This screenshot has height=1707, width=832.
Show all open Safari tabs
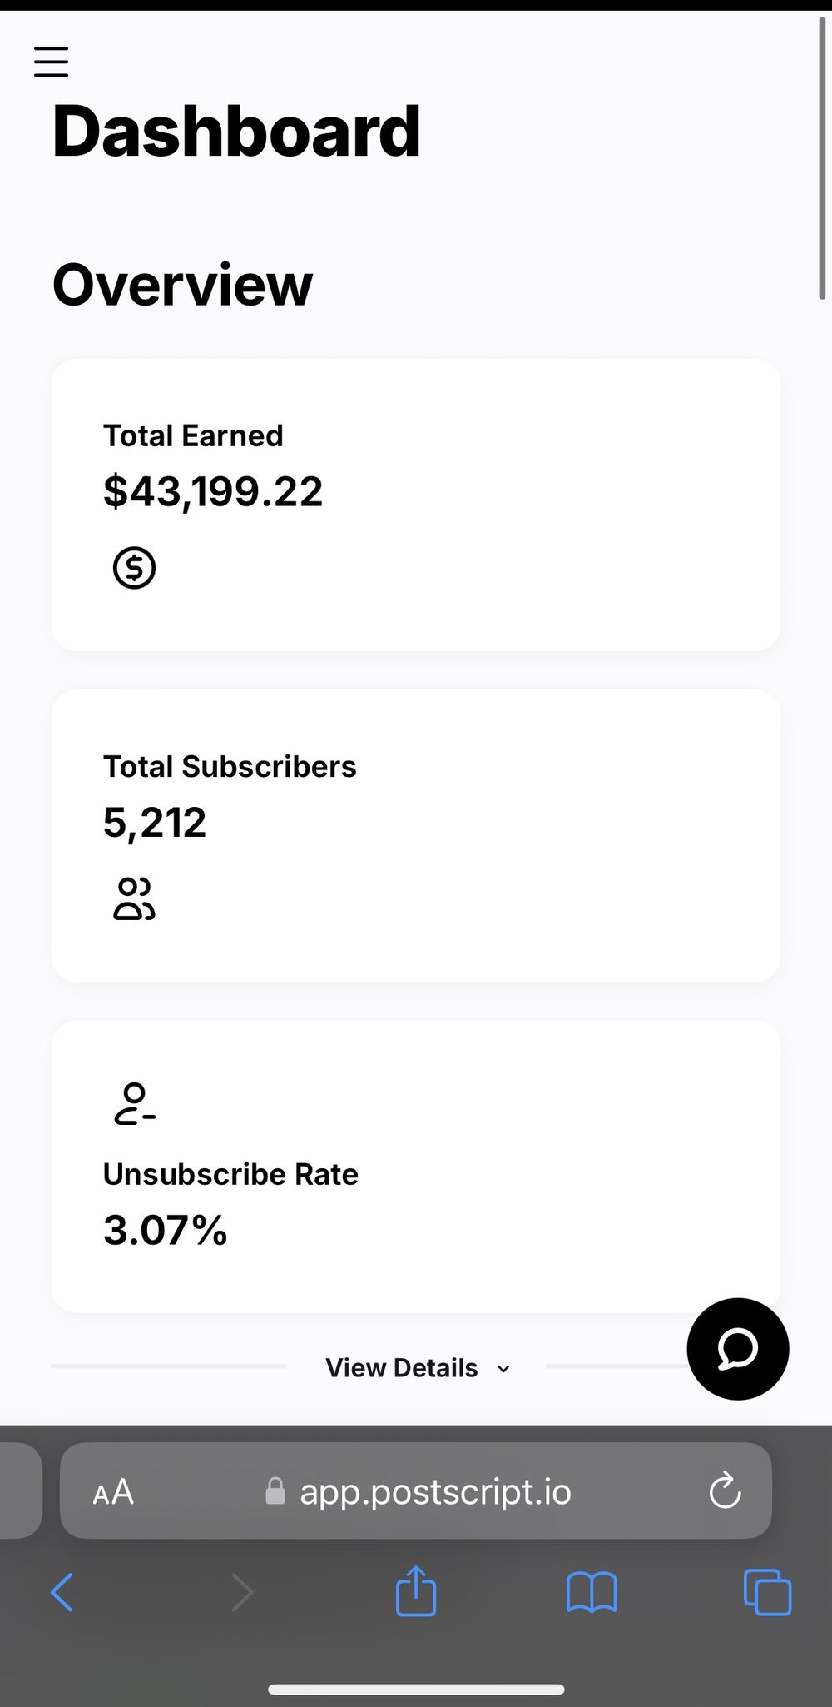tap(766, 1592)
